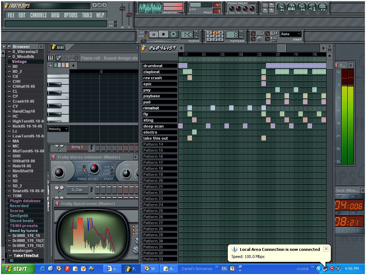The width and height of the screenshot is (366, 275).
Task: Select the piano roll slide/line tool
Action: (70, 58)
